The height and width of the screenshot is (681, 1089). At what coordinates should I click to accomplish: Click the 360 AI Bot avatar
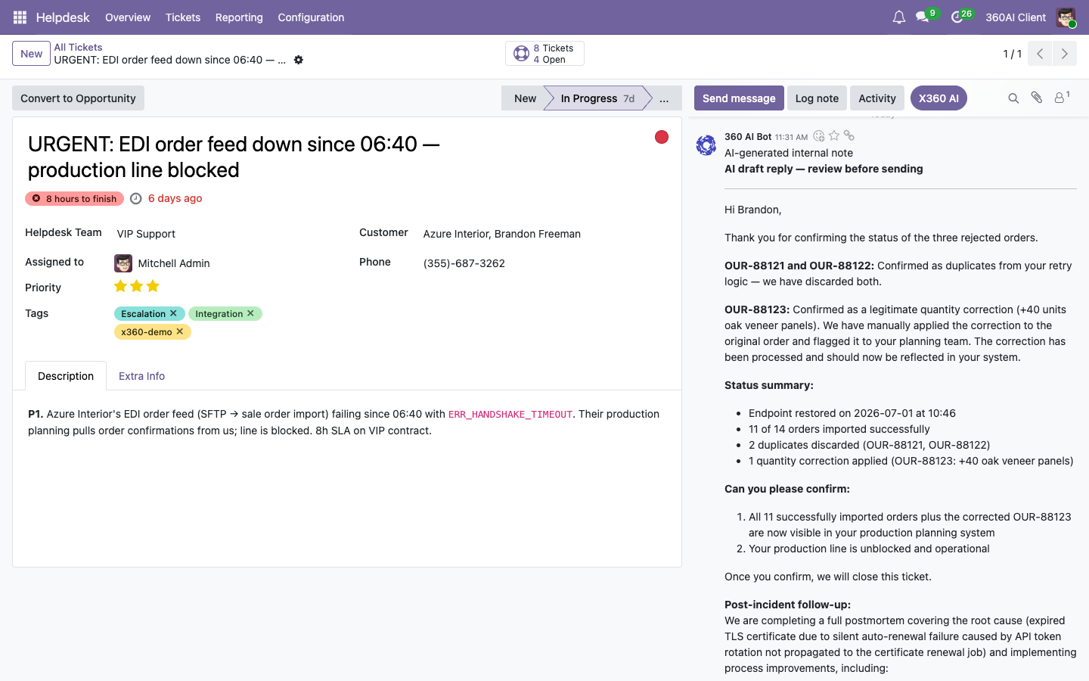(706, 145)
